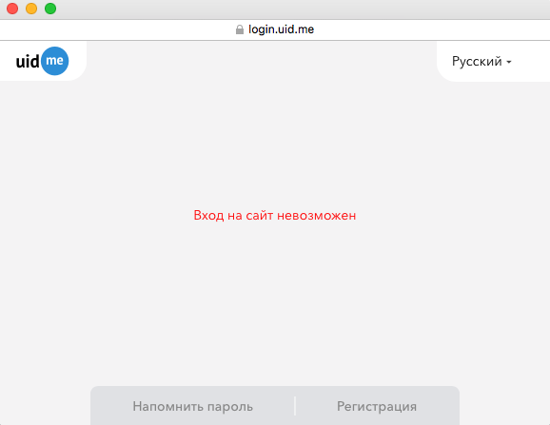550x425 pixels.
Task: Click the login.uid.me address text
Action: coord(281,29)
